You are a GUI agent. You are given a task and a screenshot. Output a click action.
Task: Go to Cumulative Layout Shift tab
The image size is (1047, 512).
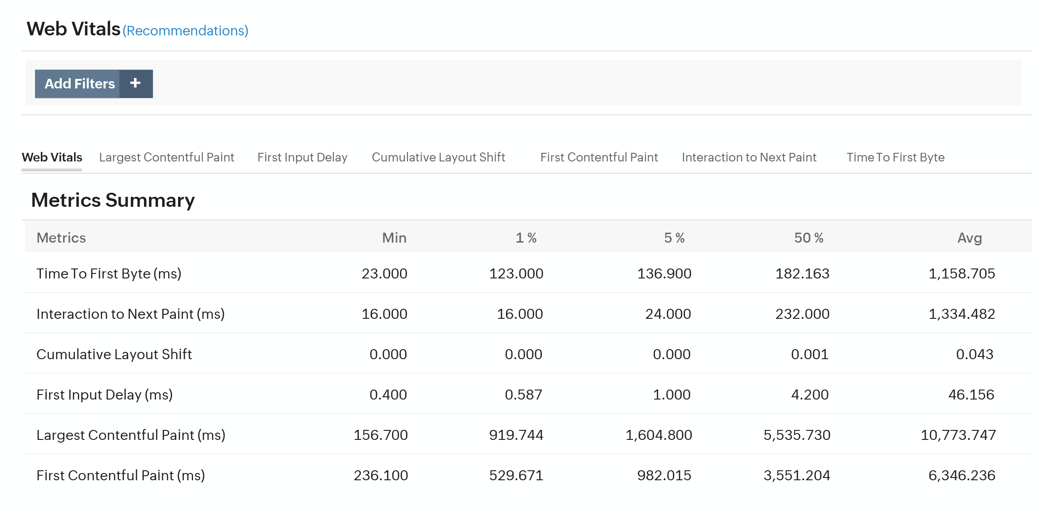[438, 157]
